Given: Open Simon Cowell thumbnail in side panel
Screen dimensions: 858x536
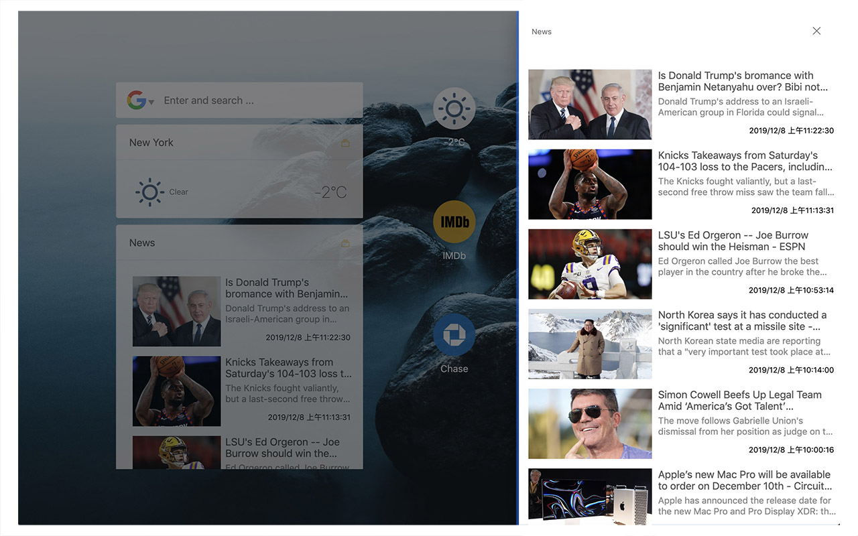Looking at the screenshot, I should click(590, 423).
